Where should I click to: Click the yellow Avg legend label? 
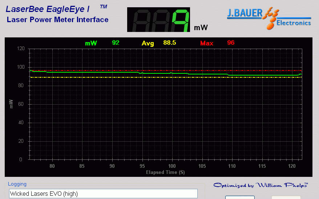pos(148,43)
